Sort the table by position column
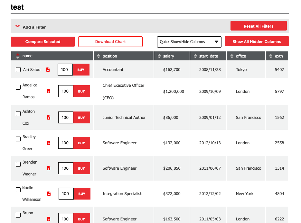The image size is (301, 223). [99, 56]
